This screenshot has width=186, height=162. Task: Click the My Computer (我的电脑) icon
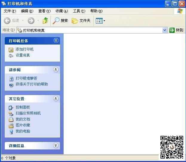(x=11, y=132)
